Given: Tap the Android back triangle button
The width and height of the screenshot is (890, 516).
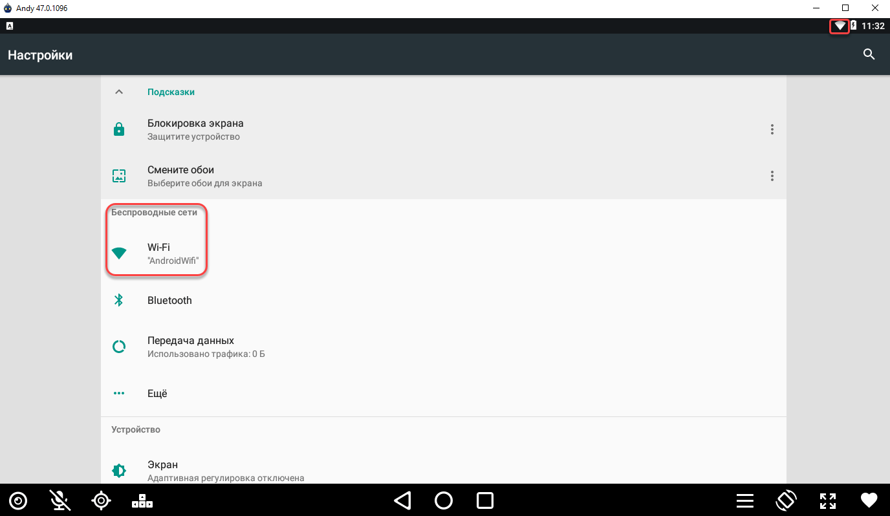Looking at the screenshot, I should pyautogui.click(x=402, y=500).
